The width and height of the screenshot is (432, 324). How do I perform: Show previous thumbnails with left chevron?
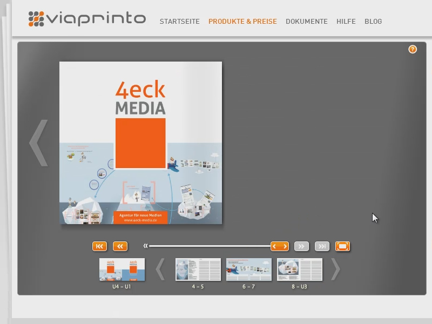[160, 269]
